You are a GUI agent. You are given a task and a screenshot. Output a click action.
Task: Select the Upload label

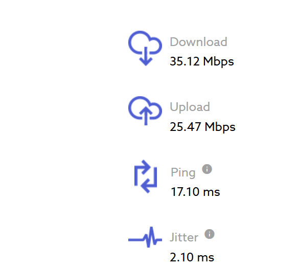click(190, 107)
